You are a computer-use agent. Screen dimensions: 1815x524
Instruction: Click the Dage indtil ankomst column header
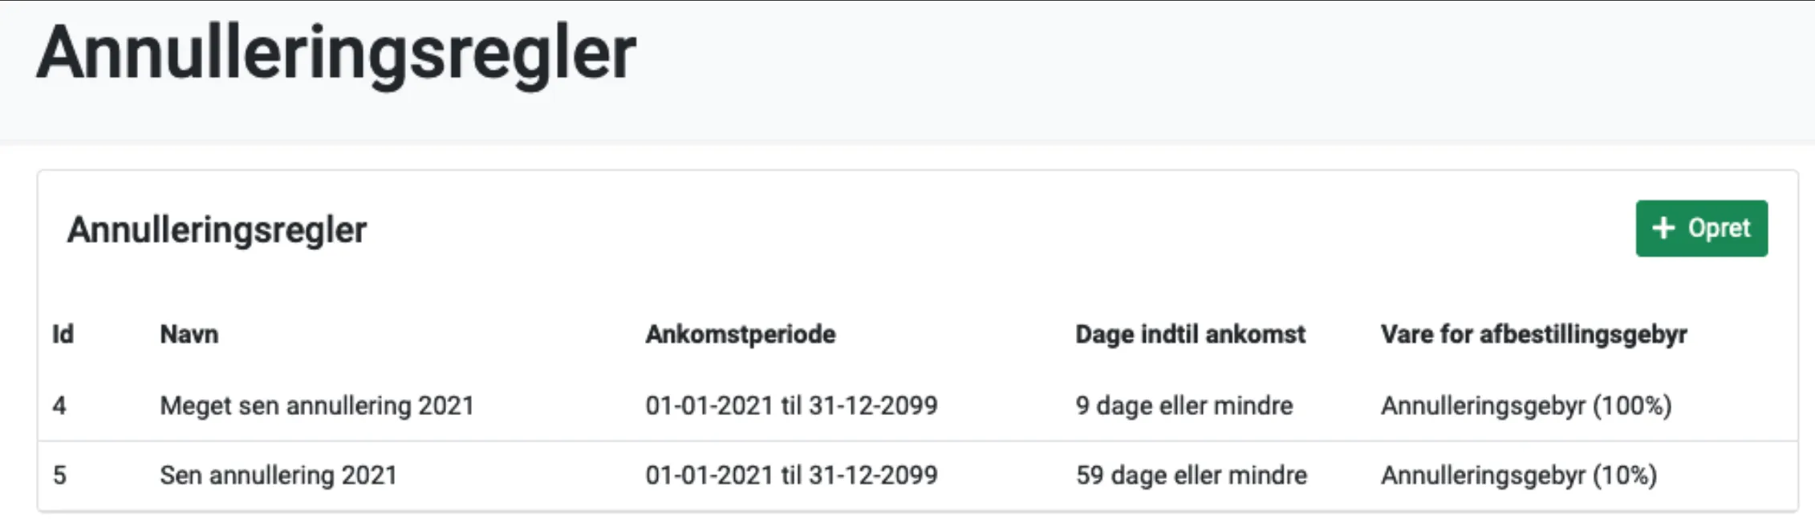pos(1190,334)
